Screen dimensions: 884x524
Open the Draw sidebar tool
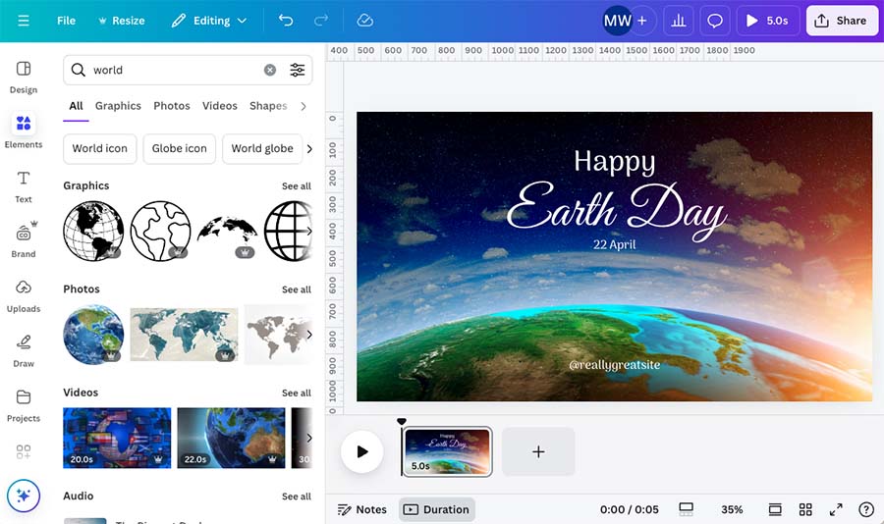coord(24,350)
